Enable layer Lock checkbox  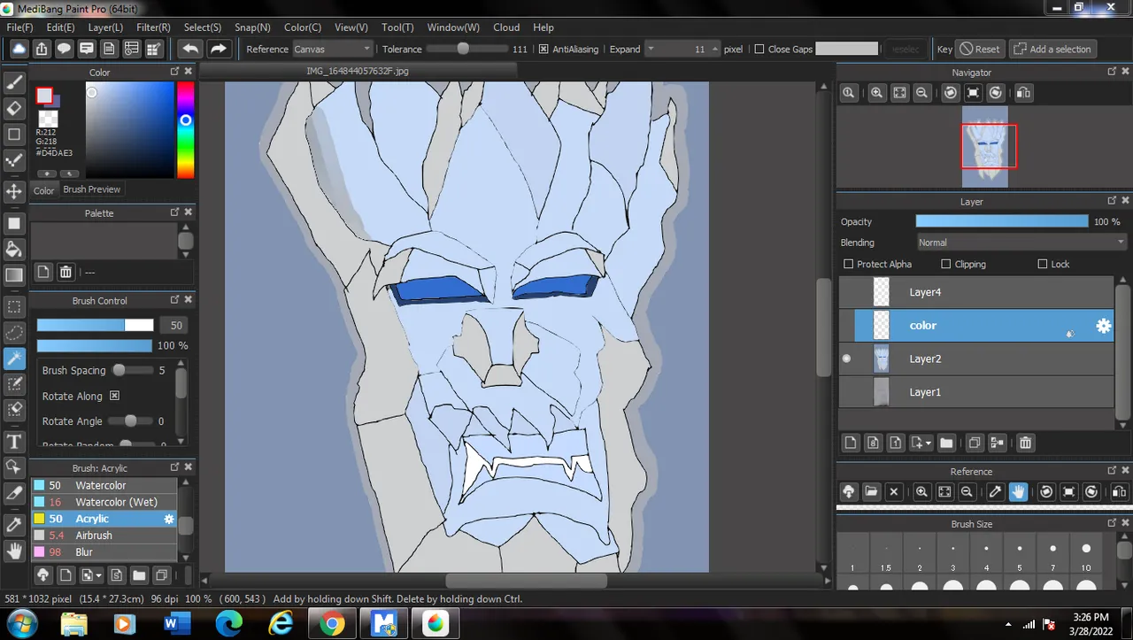[x=1042, y=264]
